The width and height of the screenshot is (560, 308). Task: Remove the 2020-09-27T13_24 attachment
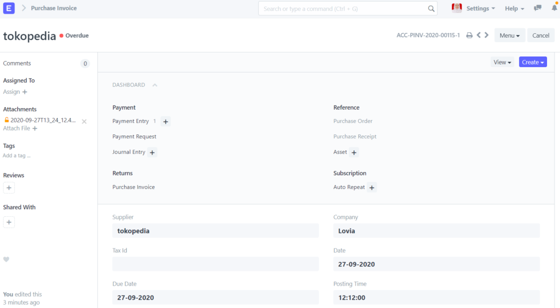click(x=84, y=122)
